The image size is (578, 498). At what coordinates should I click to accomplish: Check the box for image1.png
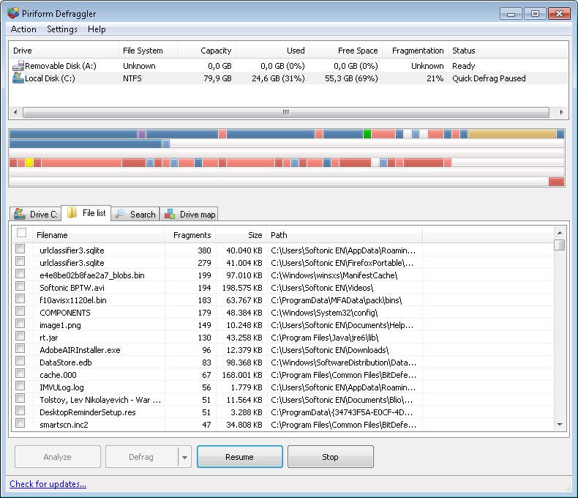[20, 324]
